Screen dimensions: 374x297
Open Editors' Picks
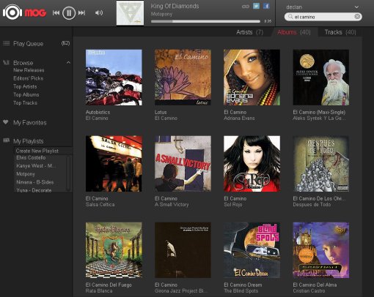(x=29, y=78)
